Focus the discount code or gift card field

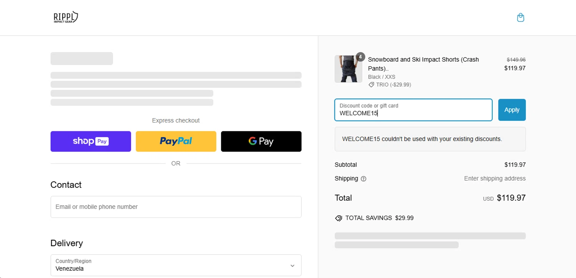point(414,110)
